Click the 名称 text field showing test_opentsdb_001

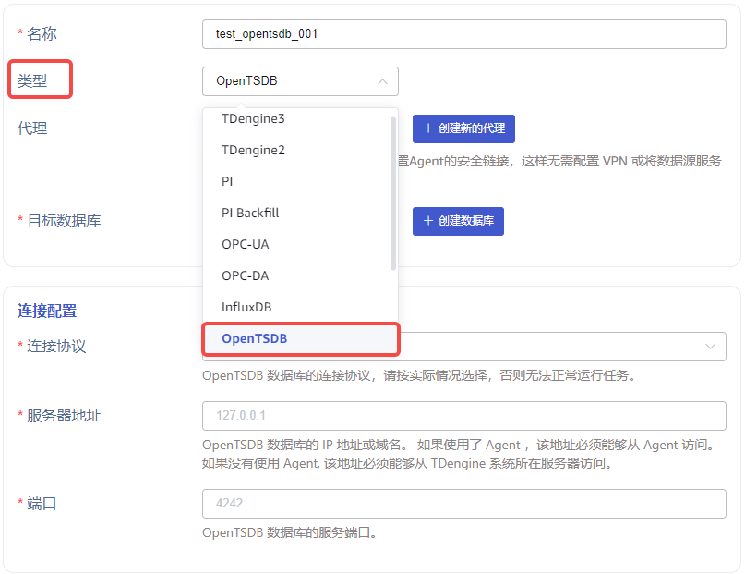(462, 34)
